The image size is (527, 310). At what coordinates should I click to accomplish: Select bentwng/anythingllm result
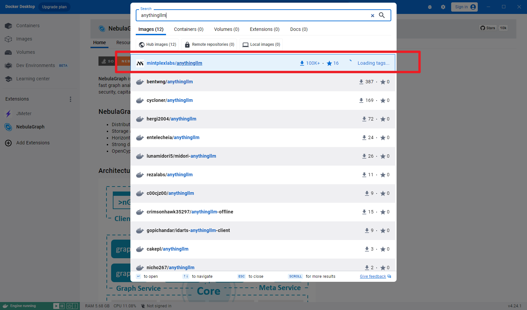(263, 82)
